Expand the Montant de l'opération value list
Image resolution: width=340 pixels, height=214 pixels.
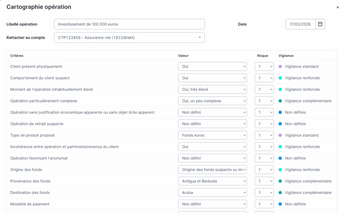tap(212, 89)
